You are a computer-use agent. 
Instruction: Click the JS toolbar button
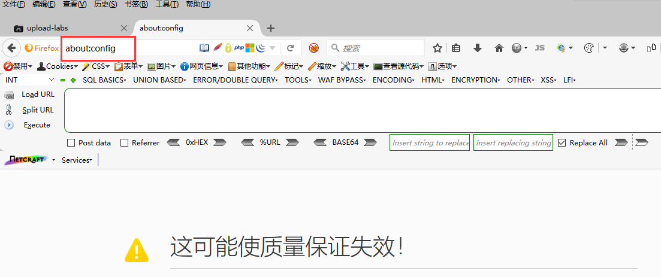[539, 48]
